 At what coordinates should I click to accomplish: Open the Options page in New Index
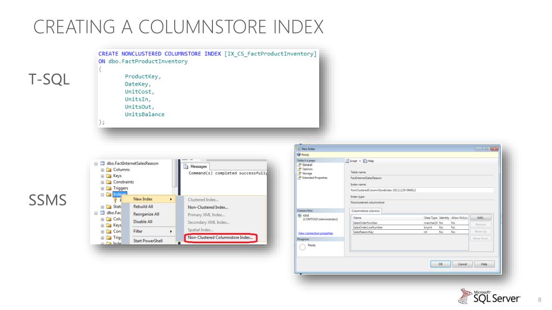point(307,169)
